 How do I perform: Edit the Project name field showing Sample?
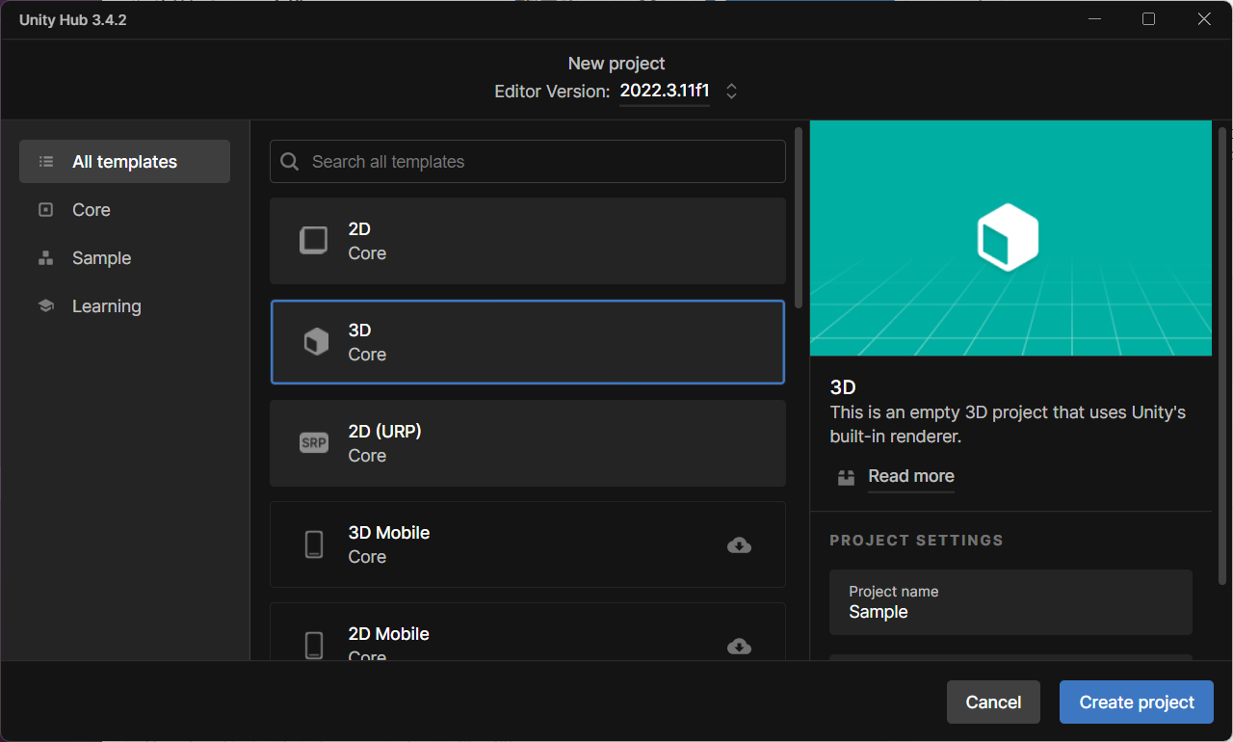(x=1010, y=611)
